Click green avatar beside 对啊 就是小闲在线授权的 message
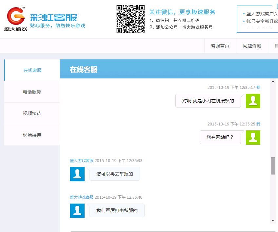 [x=253, y=101]
